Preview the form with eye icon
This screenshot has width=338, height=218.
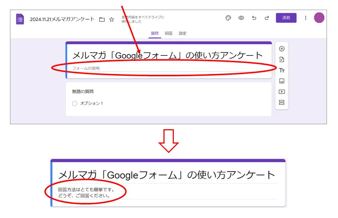(x=241, y=18)
